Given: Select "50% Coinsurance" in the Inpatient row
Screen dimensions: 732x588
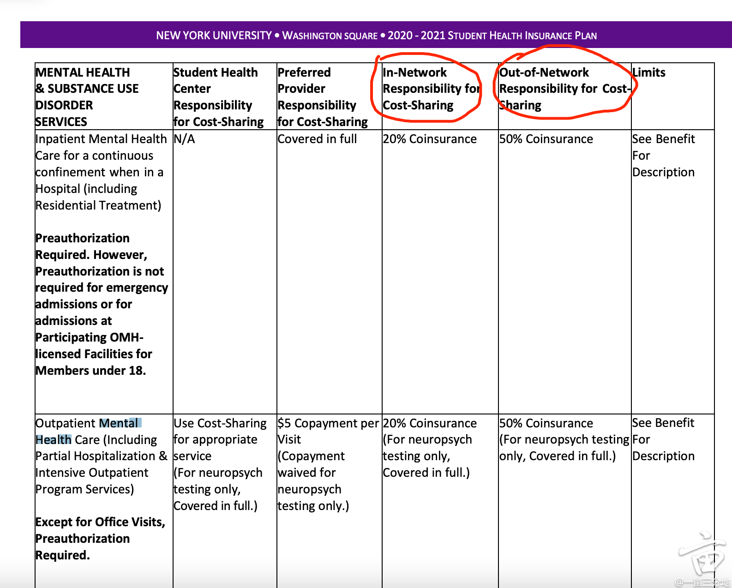Looking at the screenshot, I should coord(546,139).
